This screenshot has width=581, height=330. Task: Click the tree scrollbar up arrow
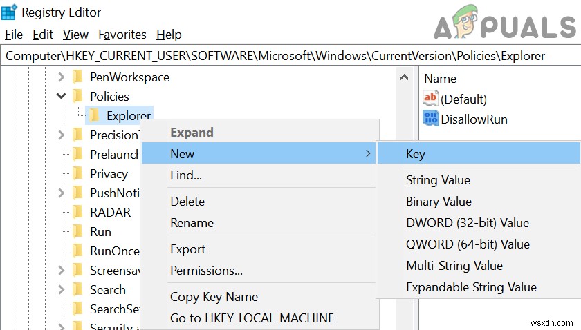[404, 77]
